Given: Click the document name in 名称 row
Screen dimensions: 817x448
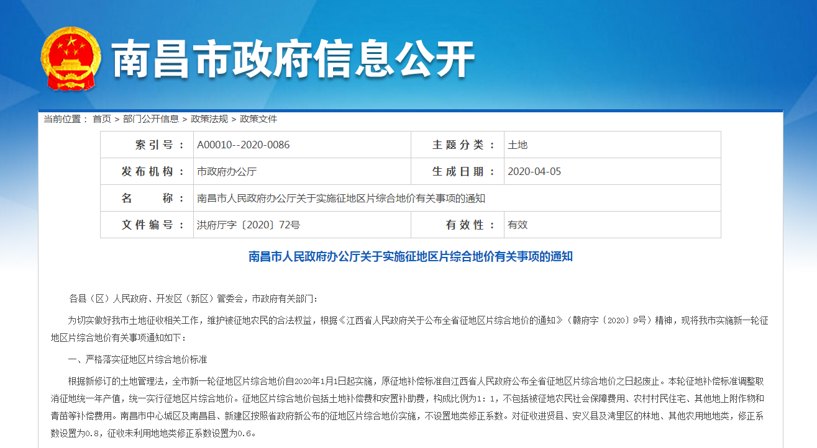Looking at the screenshot, I should click(x=341, y=199).
